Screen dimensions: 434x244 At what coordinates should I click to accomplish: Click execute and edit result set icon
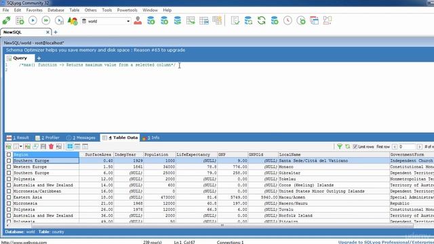(59, 20)
